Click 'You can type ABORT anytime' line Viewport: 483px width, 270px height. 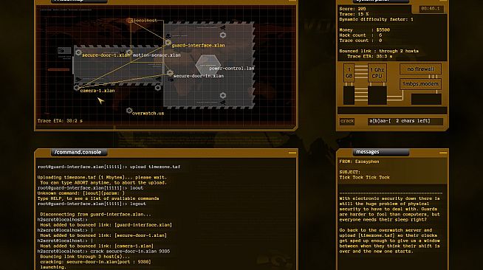pyautogui.click(x=103, y=183)
